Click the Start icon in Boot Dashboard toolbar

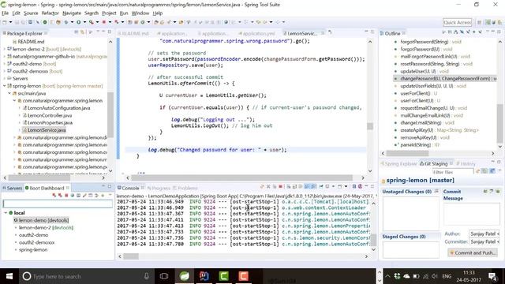(x=54, y=195)
